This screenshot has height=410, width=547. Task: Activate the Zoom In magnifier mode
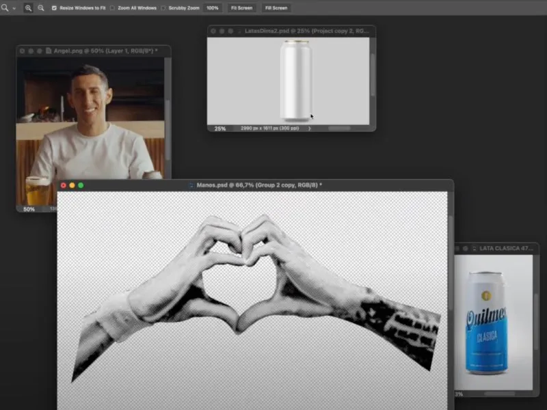tap(29, 8)
